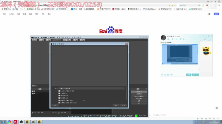The width and height of the screenshot is (222, 124).
Task: Toggle the allow transparency checkbox
Action: click(x=59, y=93)
